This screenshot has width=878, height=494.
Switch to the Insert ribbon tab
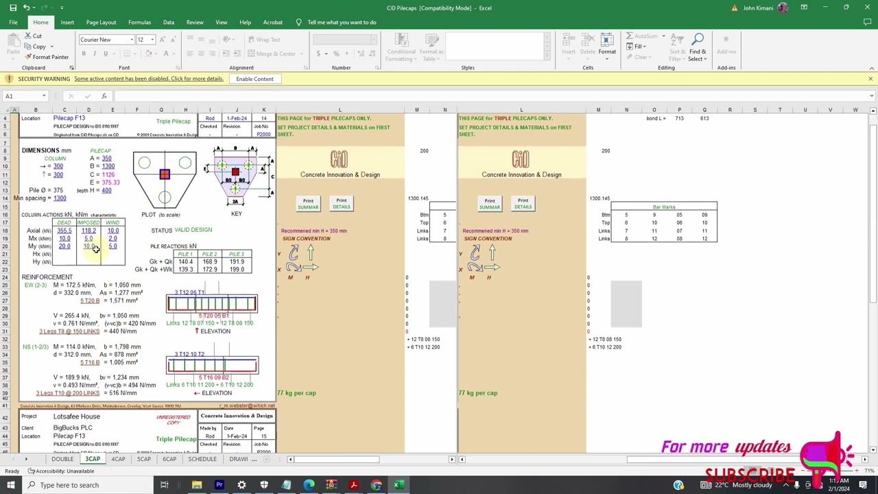[67, 22]
